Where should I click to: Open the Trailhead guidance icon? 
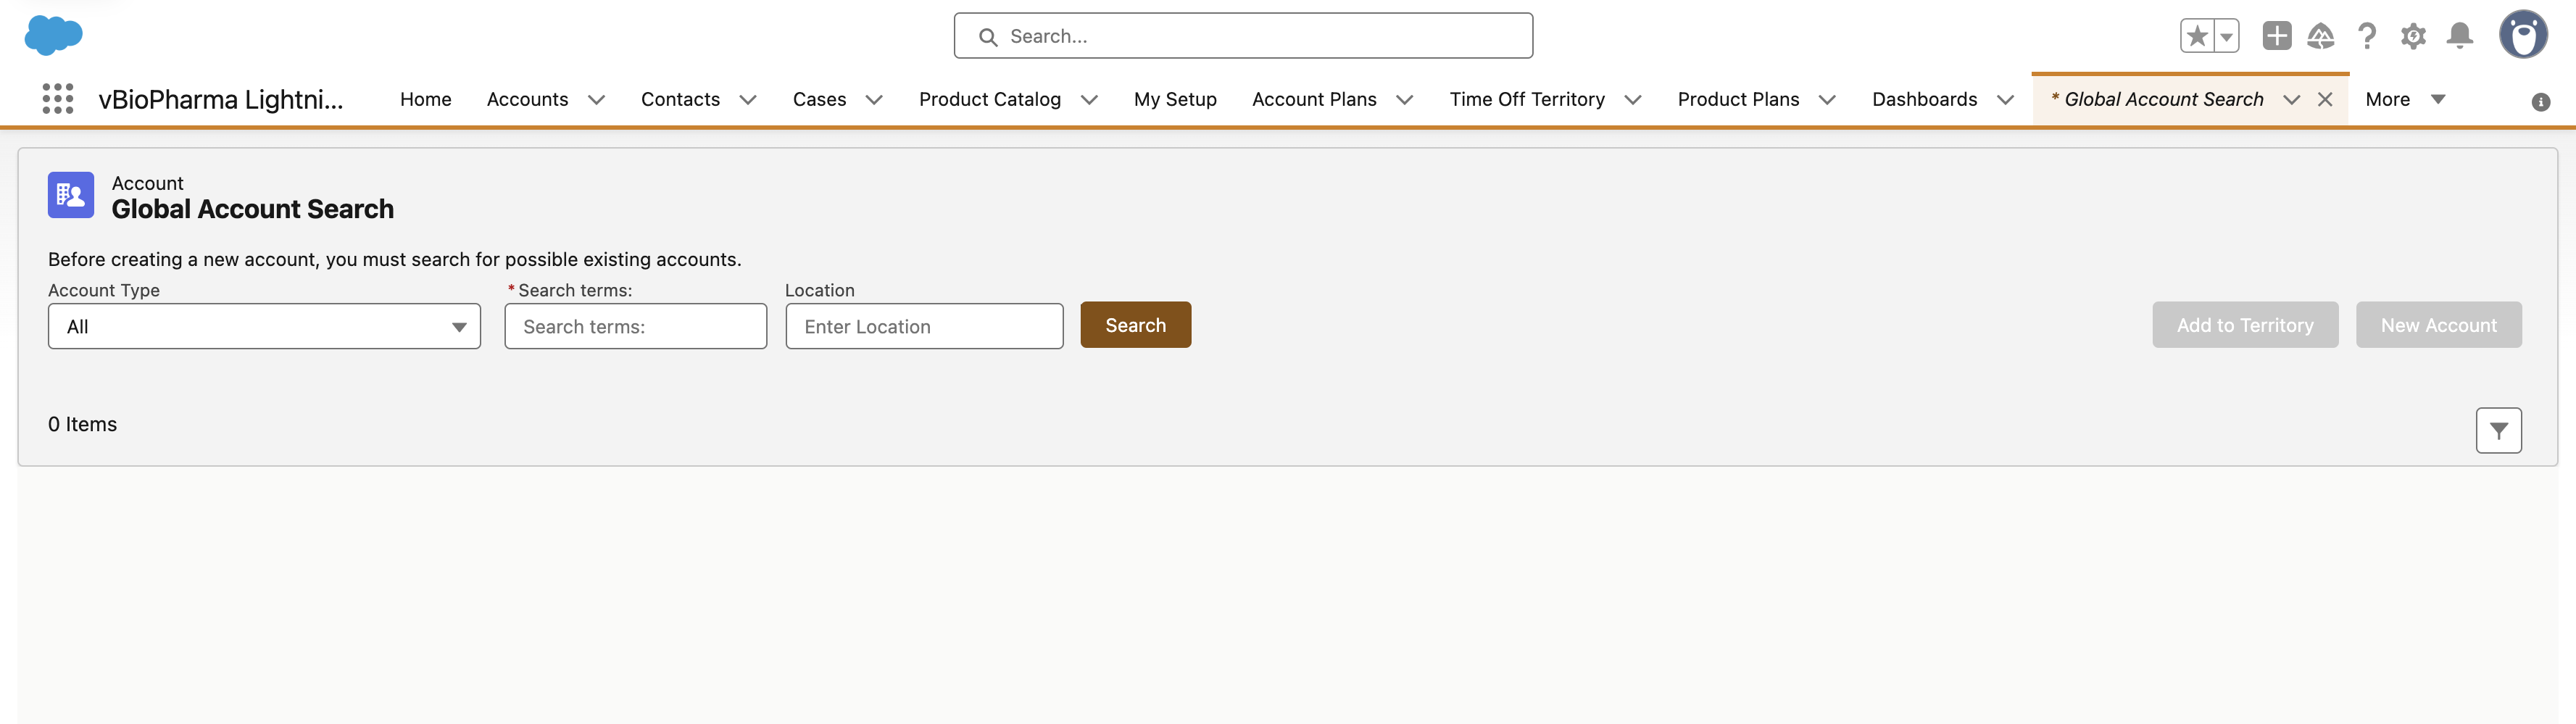(2320, 37)
